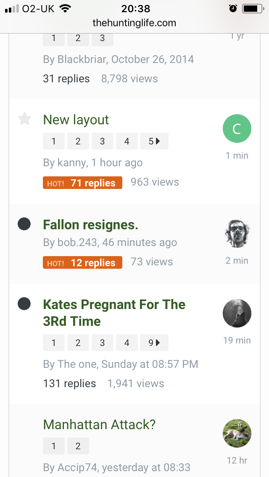This screenshot has width=269, height=477.
Task: Go to page 2 of Manhattan Attack
Action: click(78, 446)
